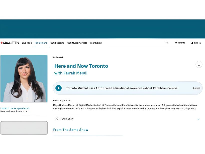Viewport: 205px width, 154px height.
Task: Open Listen to more episodes link
Action: coord(15,108)
